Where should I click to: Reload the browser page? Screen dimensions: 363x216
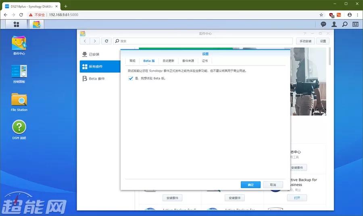[x=21, y=15]
